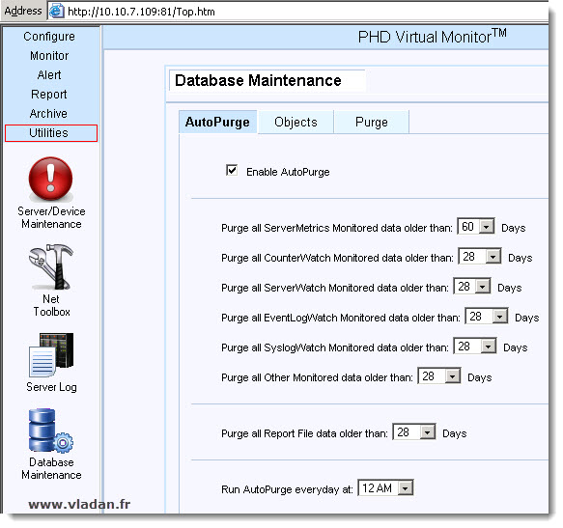The width and height of the screenshot is (563, 528).
Task: Open the Archive menu
Action: [48, 114]
